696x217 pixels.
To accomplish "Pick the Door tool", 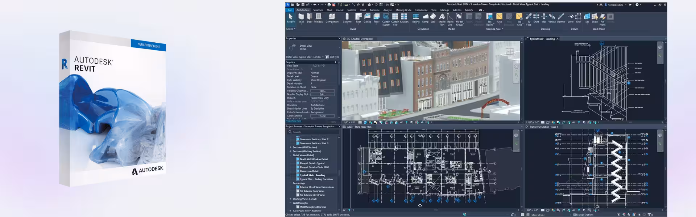I will click(310, 18).
